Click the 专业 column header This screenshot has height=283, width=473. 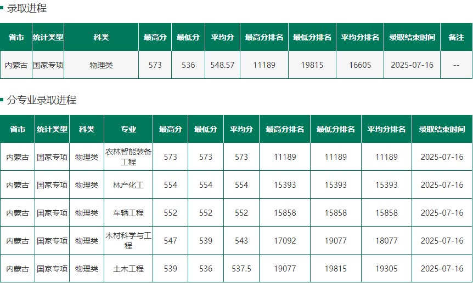pyautogui.click(x=128, y=129)
